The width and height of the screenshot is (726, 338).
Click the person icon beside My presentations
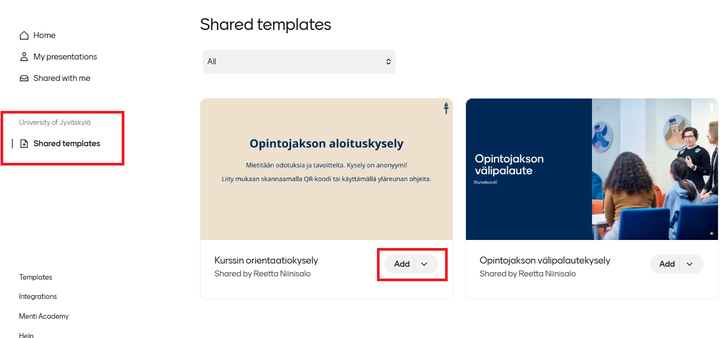click(24, 57)
